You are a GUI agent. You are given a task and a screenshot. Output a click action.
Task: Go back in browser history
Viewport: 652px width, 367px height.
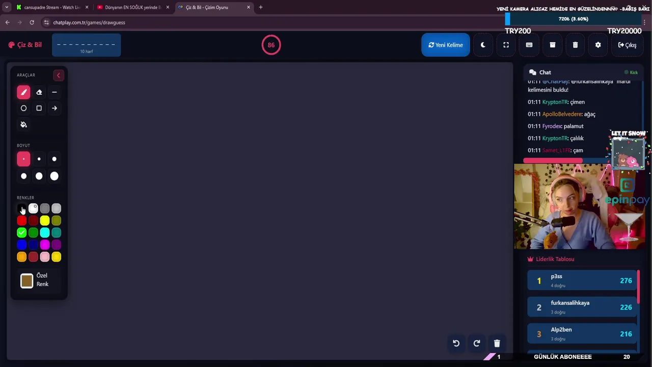click(7, 22)
